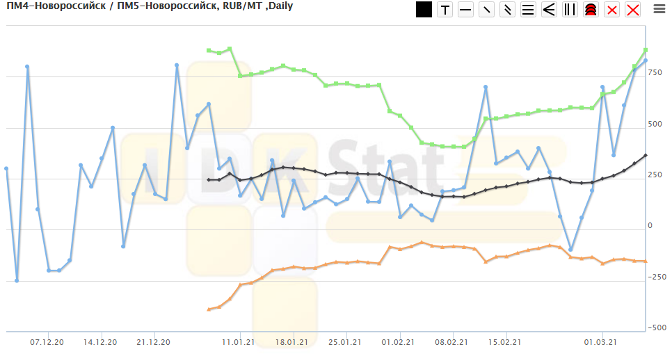Select the text annotation tool
Viewport: 672px width, 356px height.
[445, 10]
